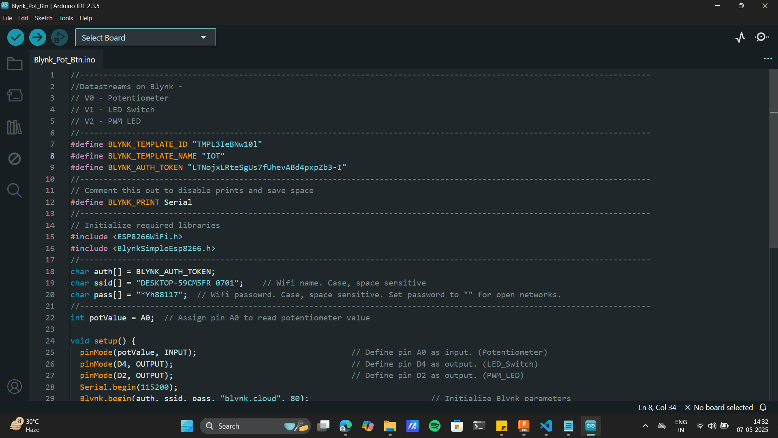This screenshot has height=438, width=778.
Task: Open the Serial Monitor
Action: (762, 37)
